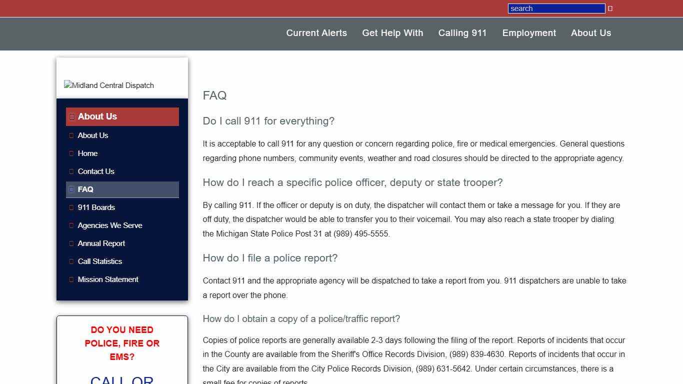Select Calling 911 from the navigation bar
This screenshot has height=384, width=683.
462,33
